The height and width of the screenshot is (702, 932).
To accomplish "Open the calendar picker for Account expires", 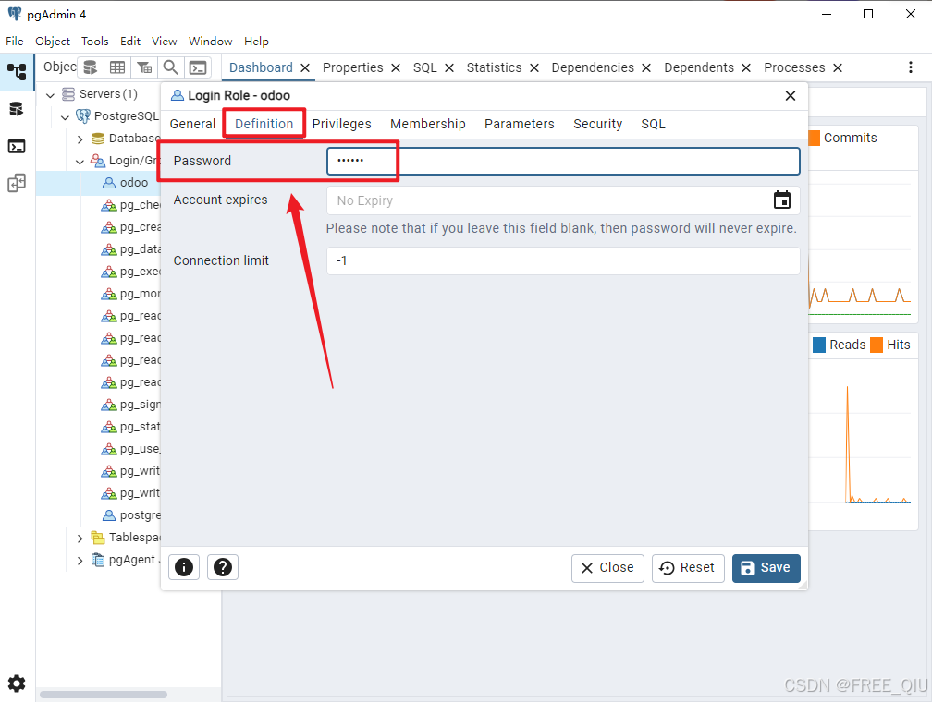I will click(782, 200).
